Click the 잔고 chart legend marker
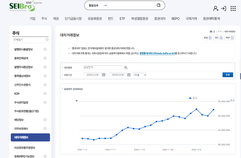This screenshot has height=158, width=241. coord(190,98)
